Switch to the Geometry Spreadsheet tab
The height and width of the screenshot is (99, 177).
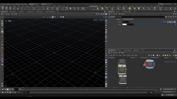click(50, 12)
